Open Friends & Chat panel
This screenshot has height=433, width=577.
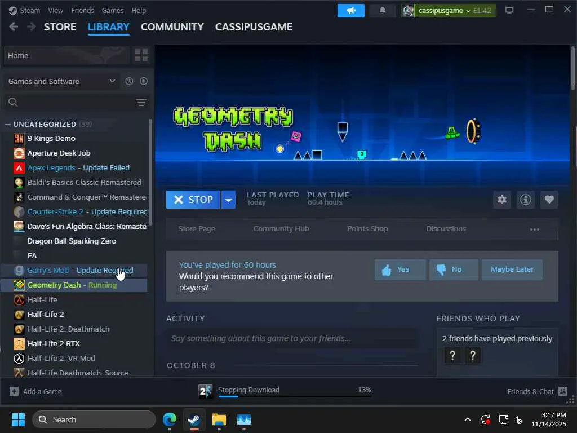(x=537, y=391)
